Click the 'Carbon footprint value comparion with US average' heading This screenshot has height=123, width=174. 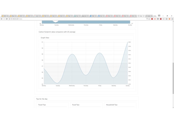(57, 32)
